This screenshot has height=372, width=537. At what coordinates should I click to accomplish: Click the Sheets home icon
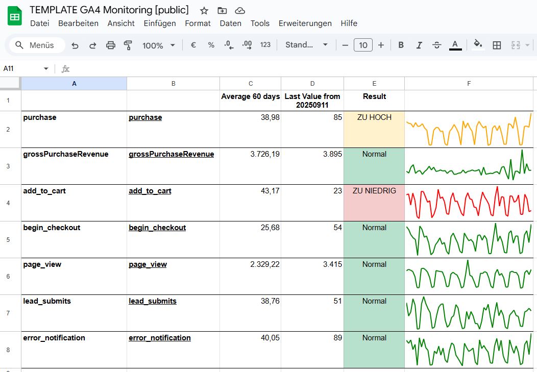pyautogui.click(x=14, y=15)
